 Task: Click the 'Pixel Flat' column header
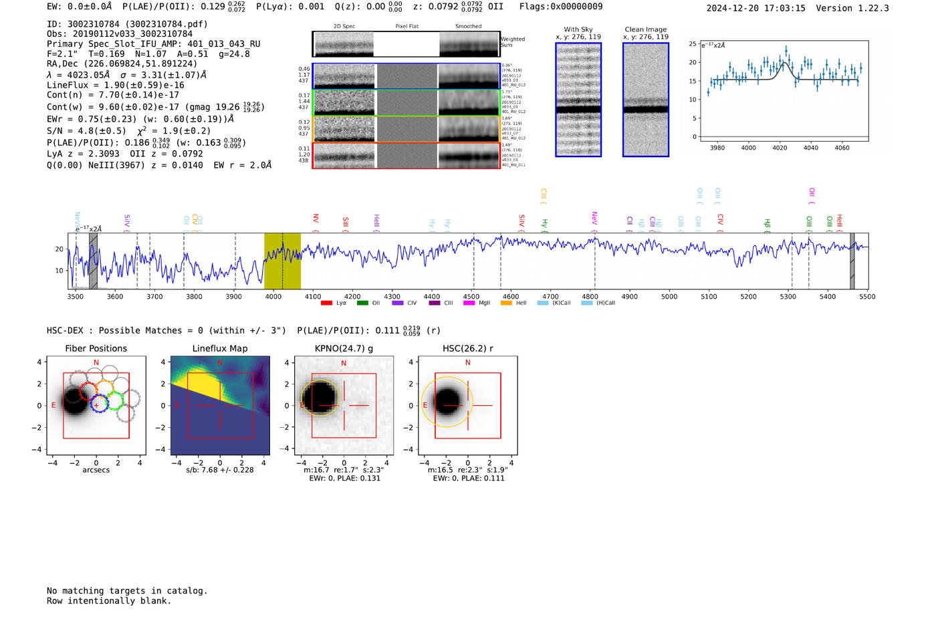[407, 27]
